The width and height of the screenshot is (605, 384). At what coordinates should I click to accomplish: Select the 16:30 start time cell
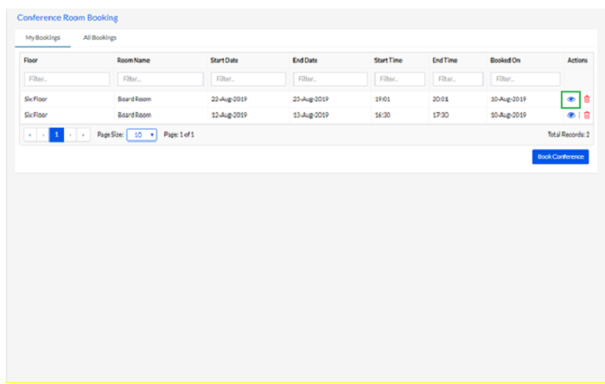pyautogui.click(x=382, y=115)
